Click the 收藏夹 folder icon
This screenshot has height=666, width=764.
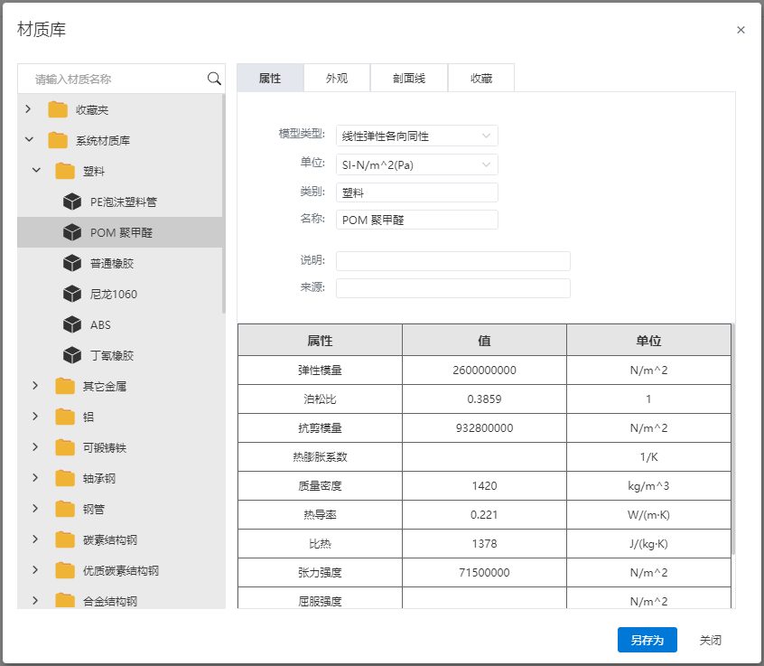click(x=58, y=109)
